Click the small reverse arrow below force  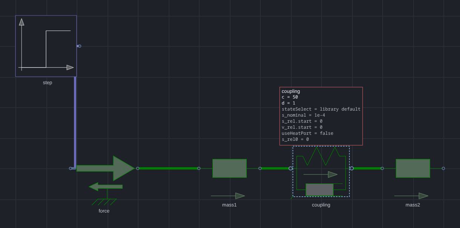coord(106,186)
